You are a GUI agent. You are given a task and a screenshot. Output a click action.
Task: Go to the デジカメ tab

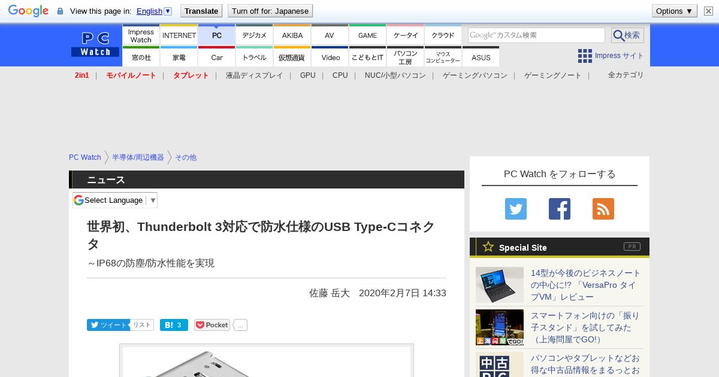click(255, 35)
